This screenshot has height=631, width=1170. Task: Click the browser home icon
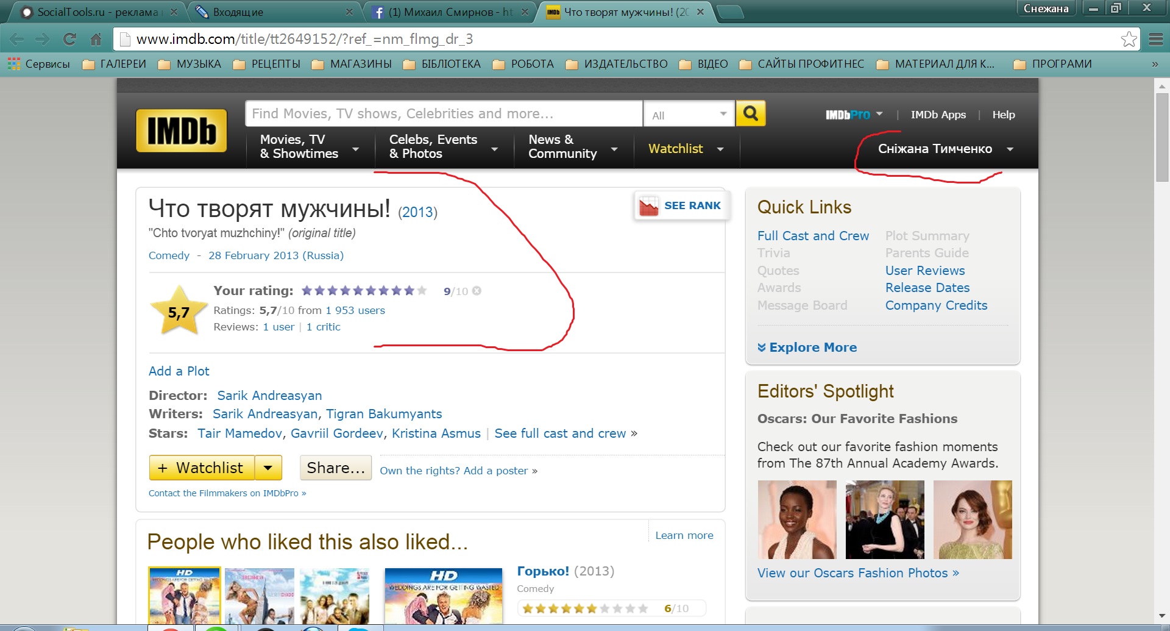96,40
